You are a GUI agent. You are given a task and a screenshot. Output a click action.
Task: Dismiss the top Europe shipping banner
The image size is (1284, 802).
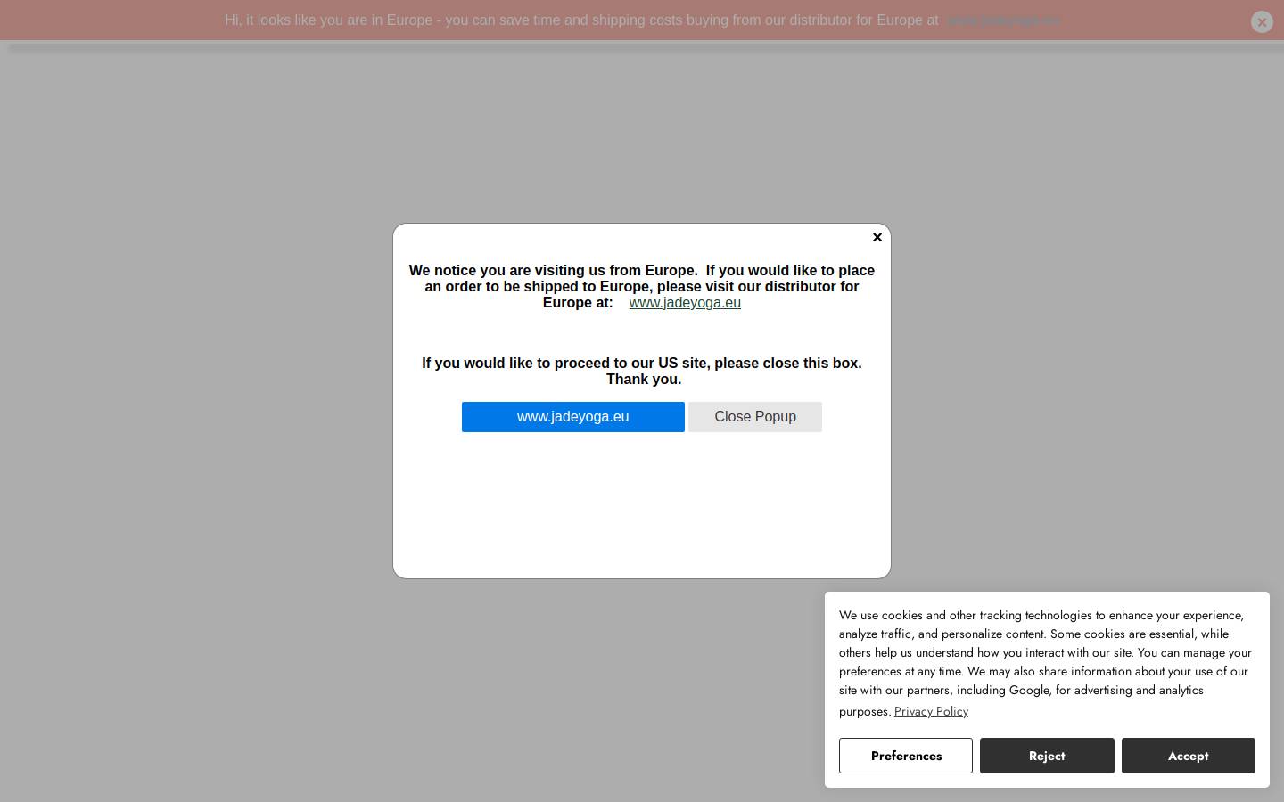click(1262, 21)
